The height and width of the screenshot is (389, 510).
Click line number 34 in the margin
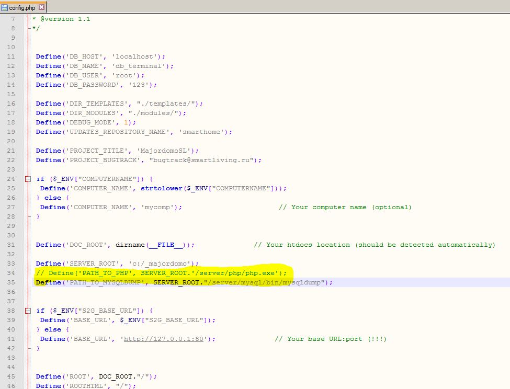[x=11, y=273]
